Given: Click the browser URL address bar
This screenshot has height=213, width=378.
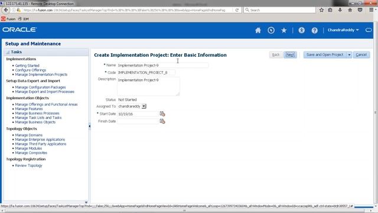Looking at the screenshot, I should click(124, 10).
